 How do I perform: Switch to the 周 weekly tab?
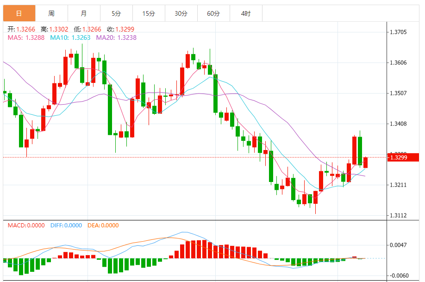click(51, 13)
